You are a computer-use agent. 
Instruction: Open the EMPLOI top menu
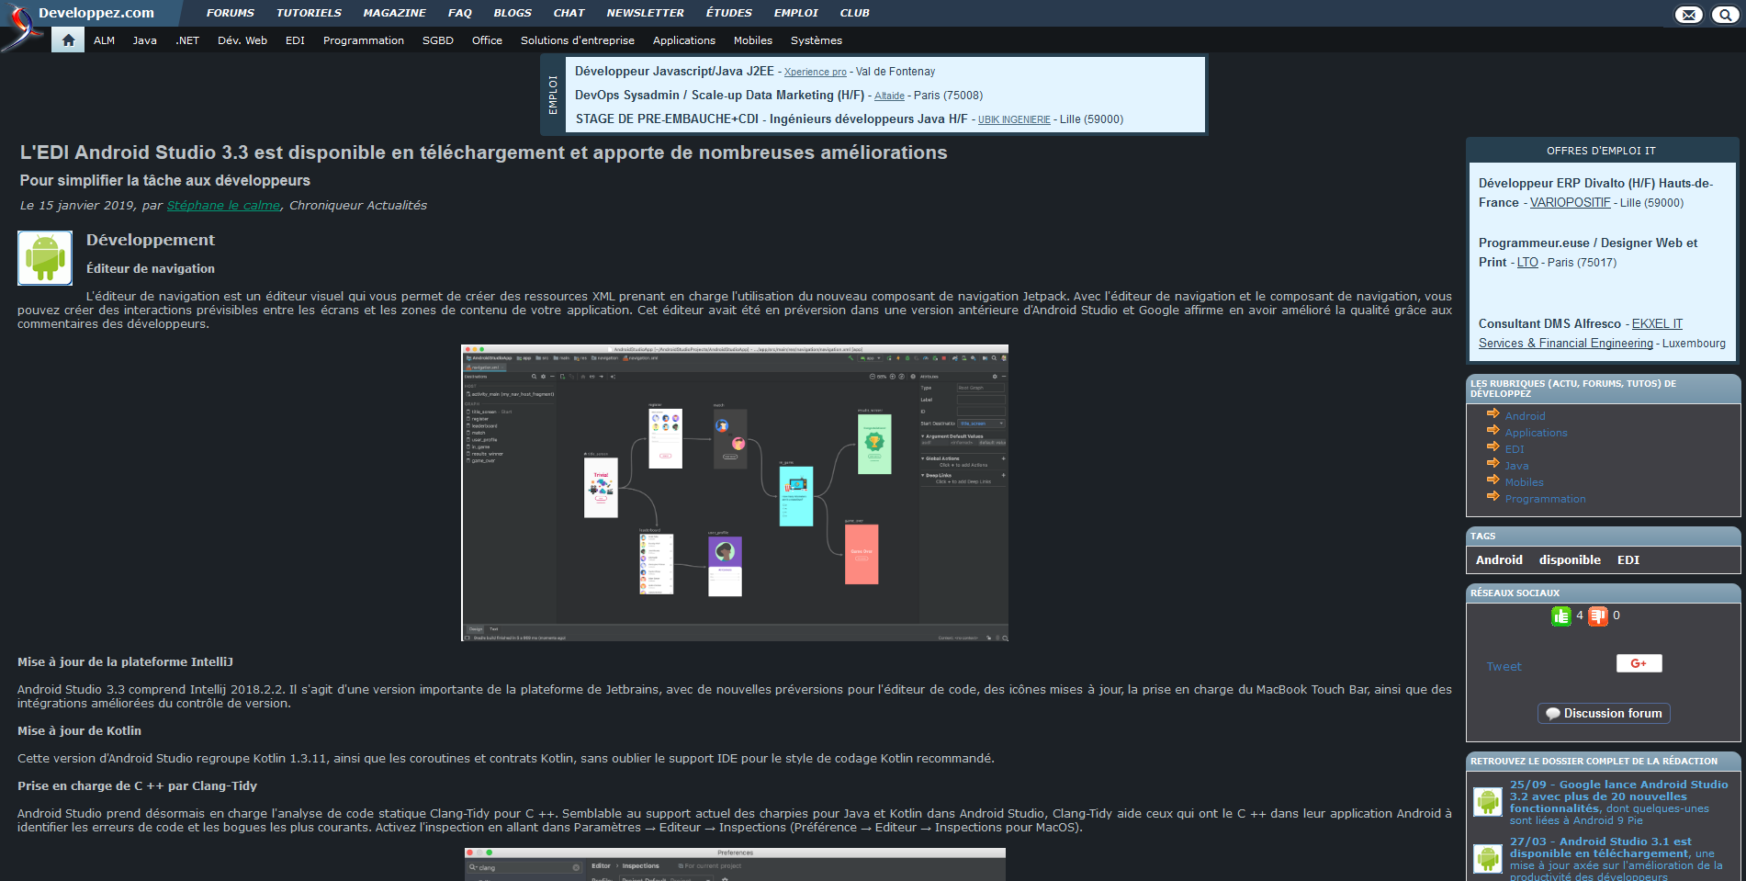pyautogui.click(x=795, y=13)
